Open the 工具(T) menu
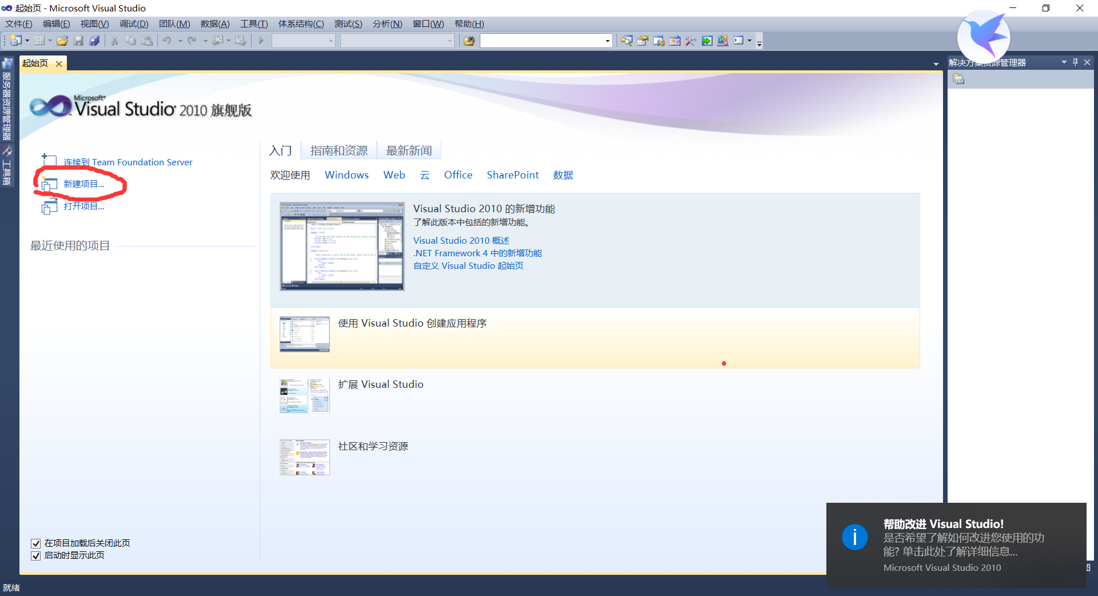 click(x=254, y=24)
